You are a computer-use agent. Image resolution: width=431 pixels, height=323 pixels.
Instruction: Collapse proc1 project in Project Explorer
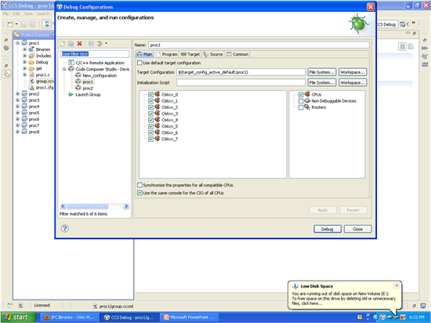point(17,43)
